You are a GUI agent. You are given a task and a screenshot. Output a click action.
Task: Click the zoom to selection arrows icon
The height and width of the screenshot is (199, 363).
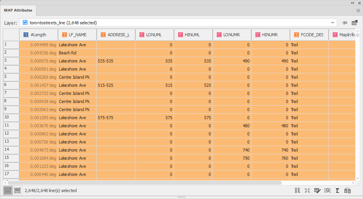coord(307,191)
